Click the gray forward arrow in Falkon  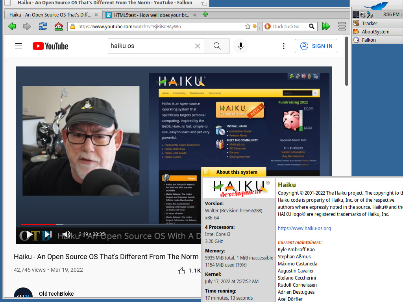(27, 26)
